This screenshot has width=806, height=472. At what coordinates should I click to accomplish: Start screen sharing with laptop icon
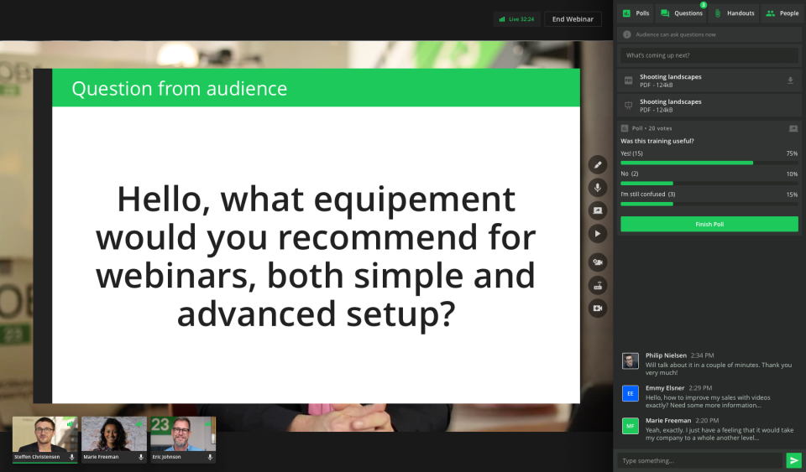[597, 211]
